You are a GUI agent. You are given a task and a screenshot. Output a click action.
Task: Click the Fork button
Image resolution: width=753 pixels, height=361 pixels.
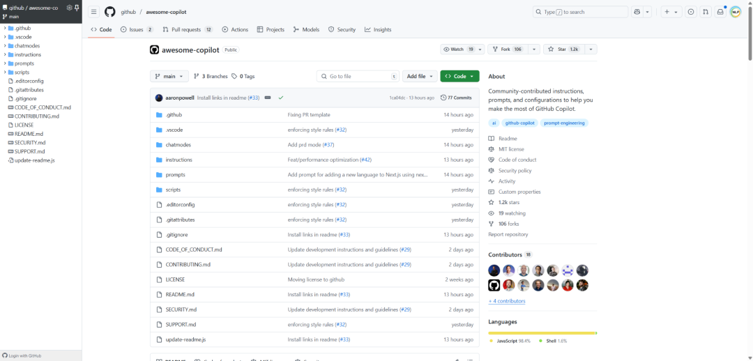[x=508, y=49]
